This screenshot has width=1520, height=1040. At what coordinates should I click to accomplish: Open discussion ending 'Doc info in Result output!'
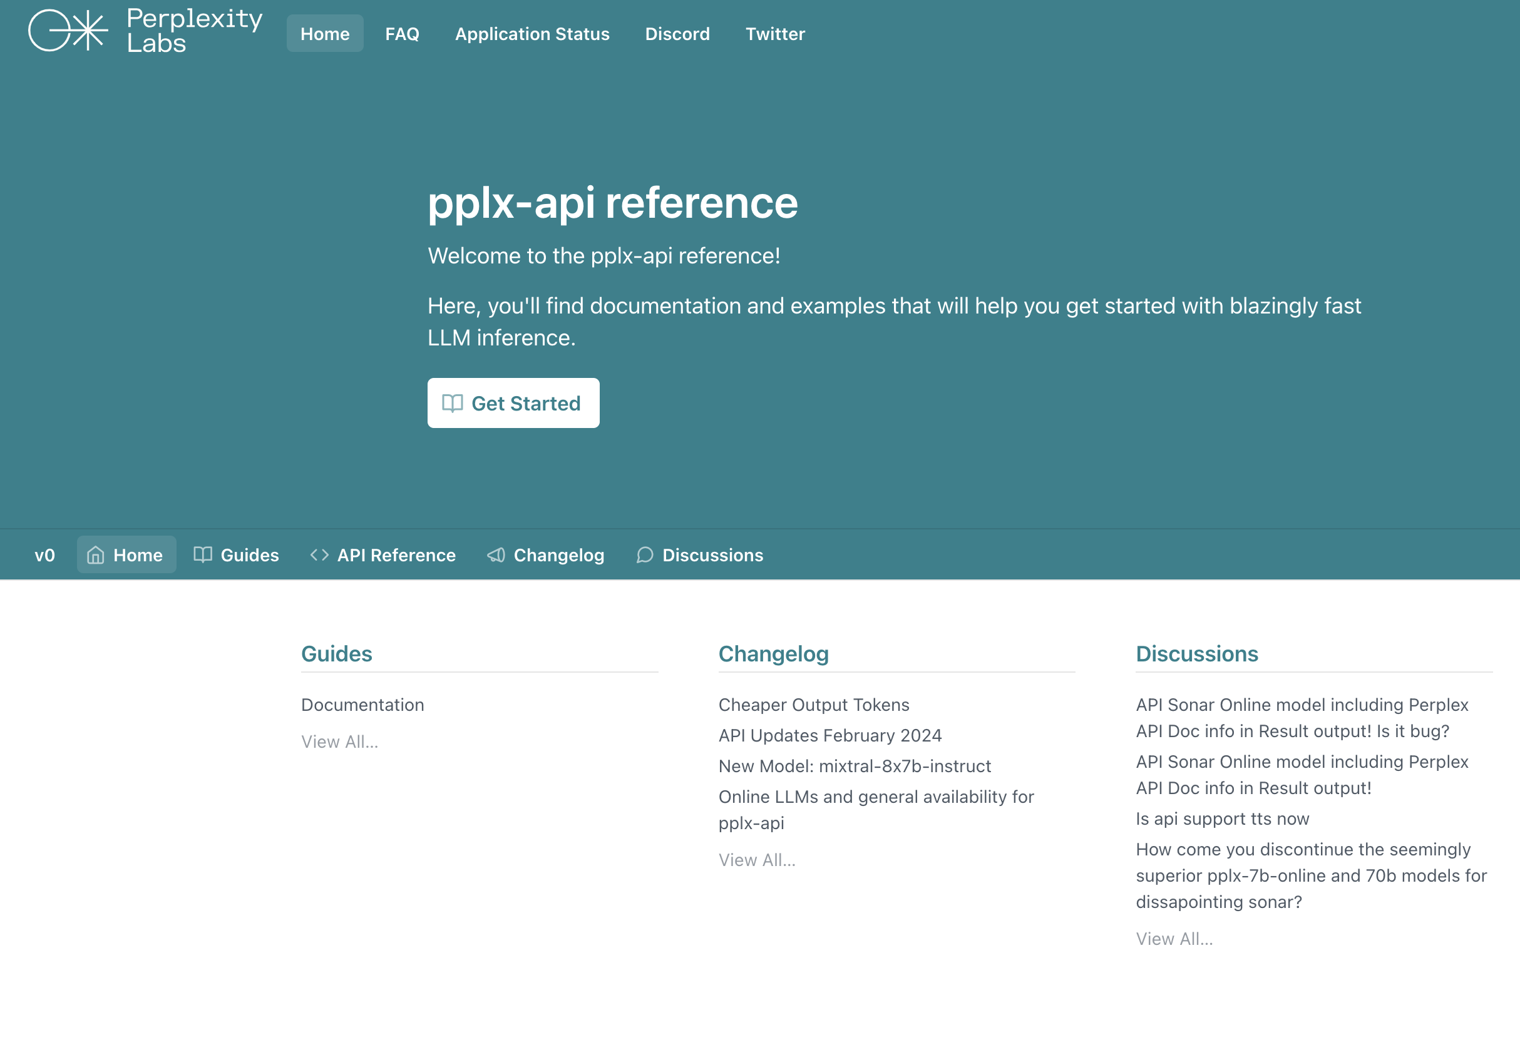coord(1302,775)
